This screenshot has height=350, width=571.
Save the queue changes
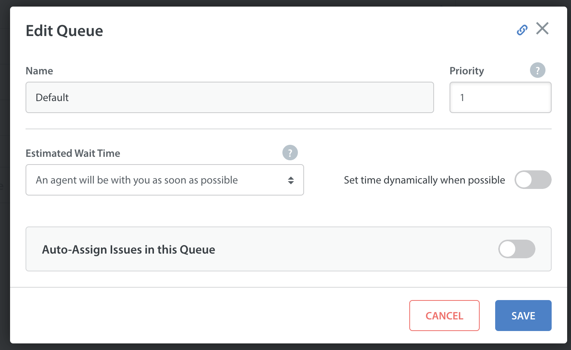coord(523,316)
